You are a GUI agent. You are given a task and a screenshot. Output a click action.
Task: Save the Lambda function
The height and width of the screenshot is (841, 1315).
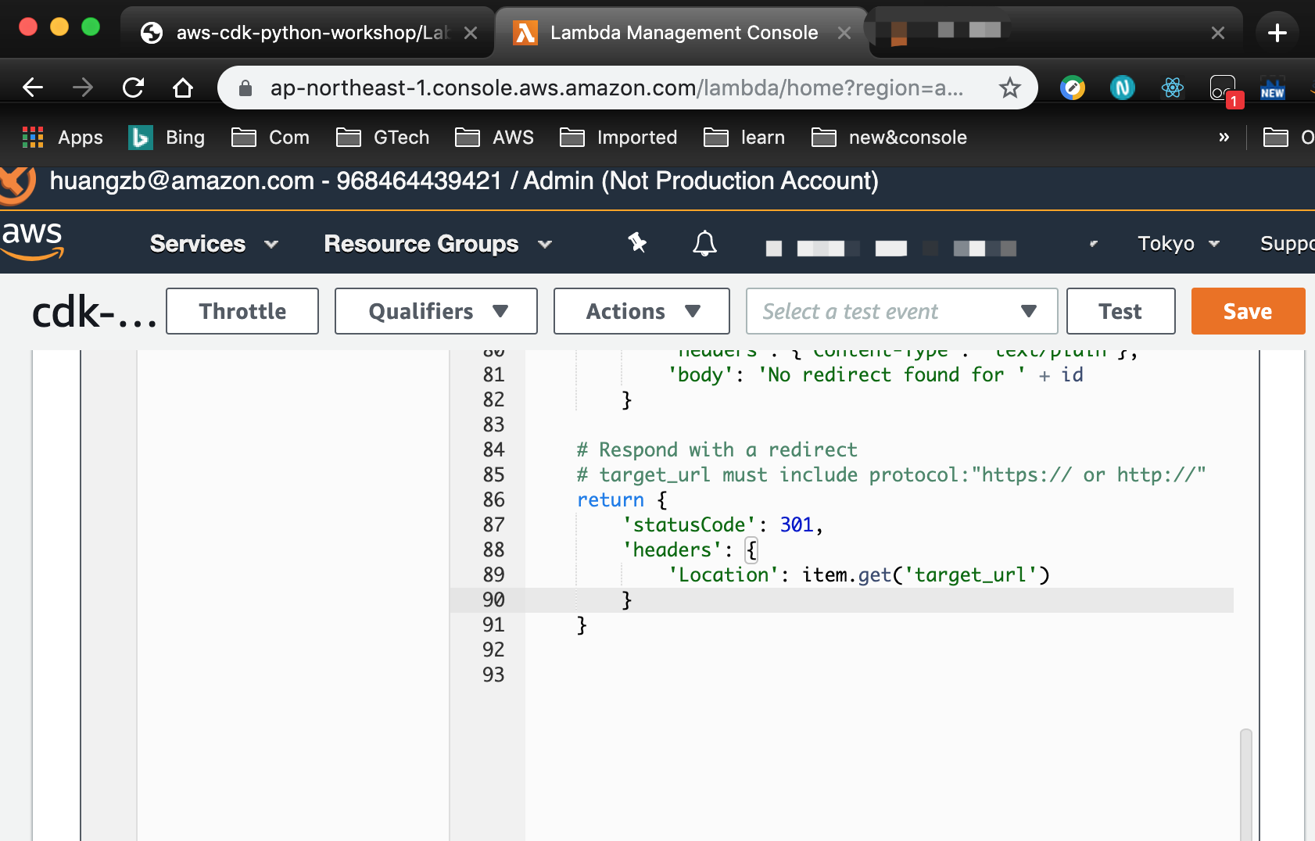point(1248,311)
